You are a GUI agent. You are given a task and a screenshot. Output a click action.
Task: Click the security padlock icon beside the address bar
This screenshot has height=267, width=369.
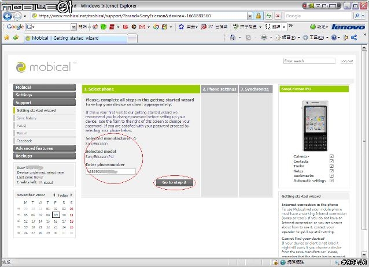pos(258,16)
